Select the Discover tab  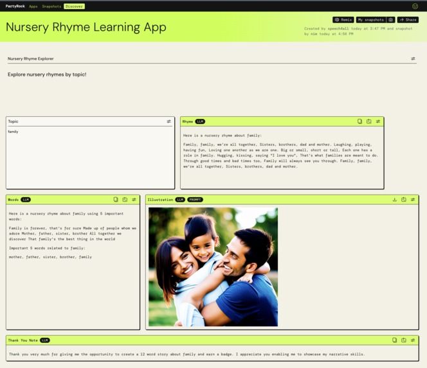(74, 6)
